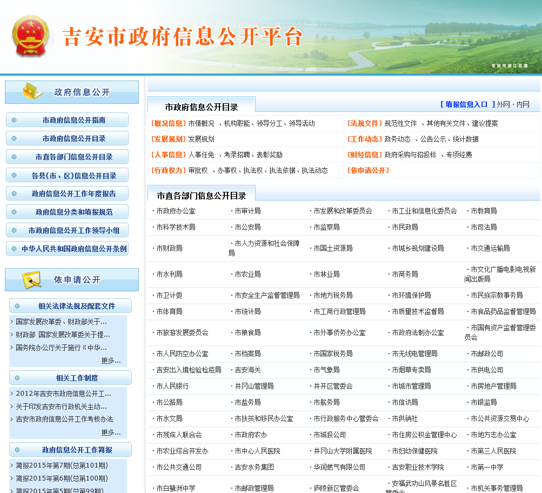Screen dimensions: 542x493
Task: Open 政府采购与招投标 link
Action: (x=410, y=155)
